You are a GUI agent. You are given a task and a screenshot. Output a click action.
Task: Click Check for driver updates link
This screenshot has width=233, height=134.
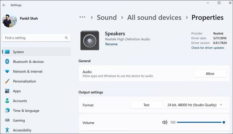[x=208, y=48]
